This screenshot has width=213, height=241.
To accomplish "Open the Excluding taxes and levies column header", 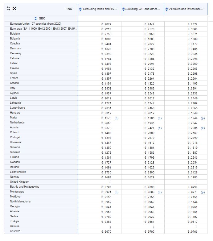I will (100, 9).
